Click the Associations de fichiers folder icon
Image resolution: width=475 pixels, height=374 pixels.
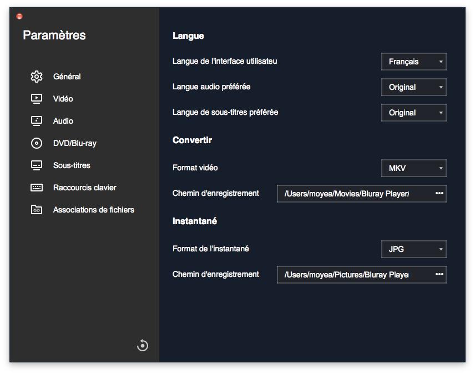tap(37, 210)
